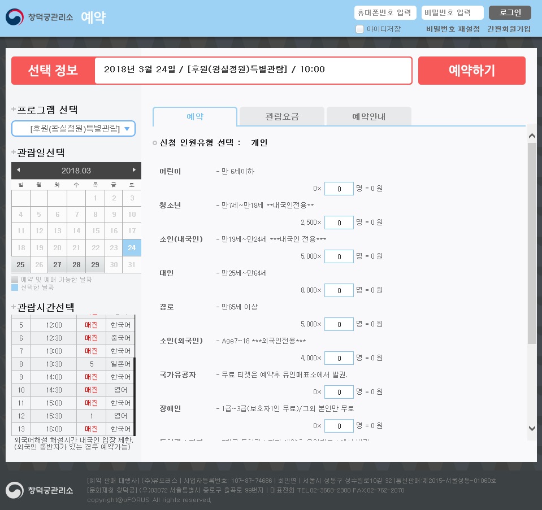Go to next month in calendar
542x510 pixels.
click(x=134, y=170)
